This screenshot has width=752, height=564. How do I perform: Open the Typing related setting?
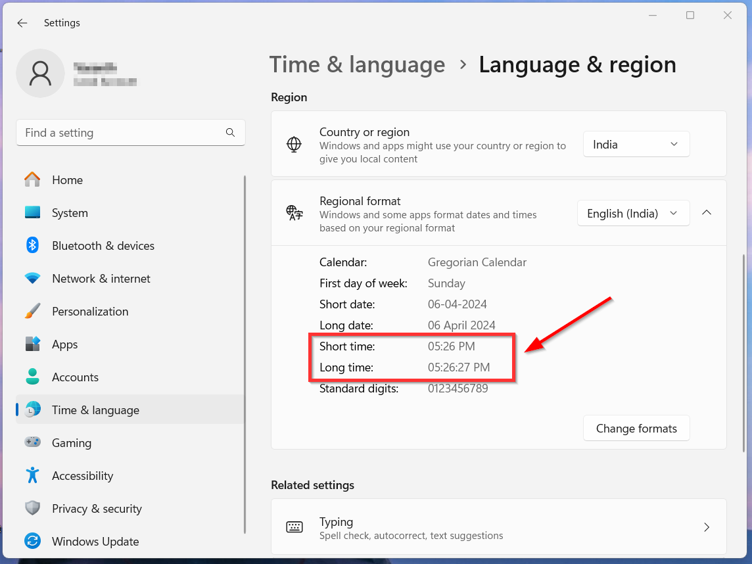[499, 527]
